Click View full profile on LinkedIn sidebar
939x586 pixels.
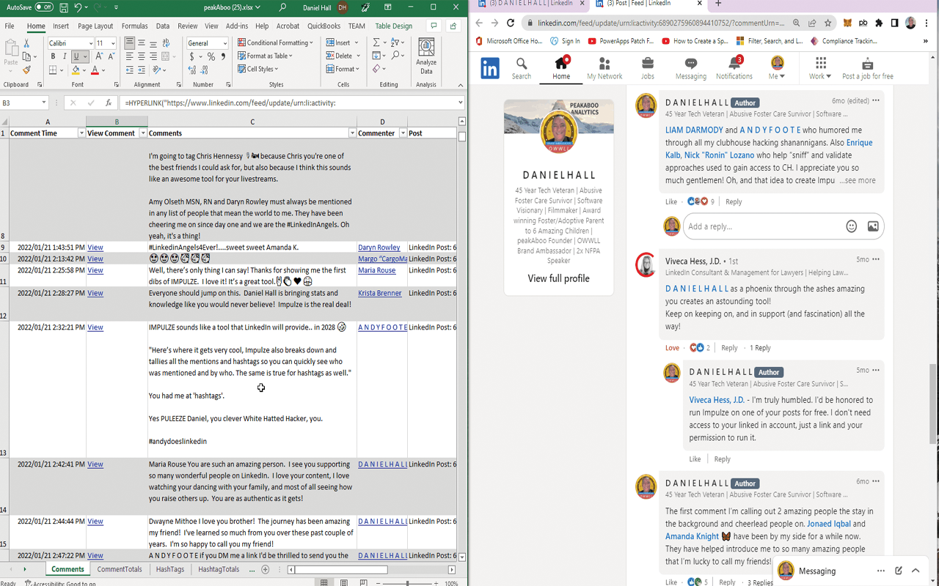click(x=558, y=278)
